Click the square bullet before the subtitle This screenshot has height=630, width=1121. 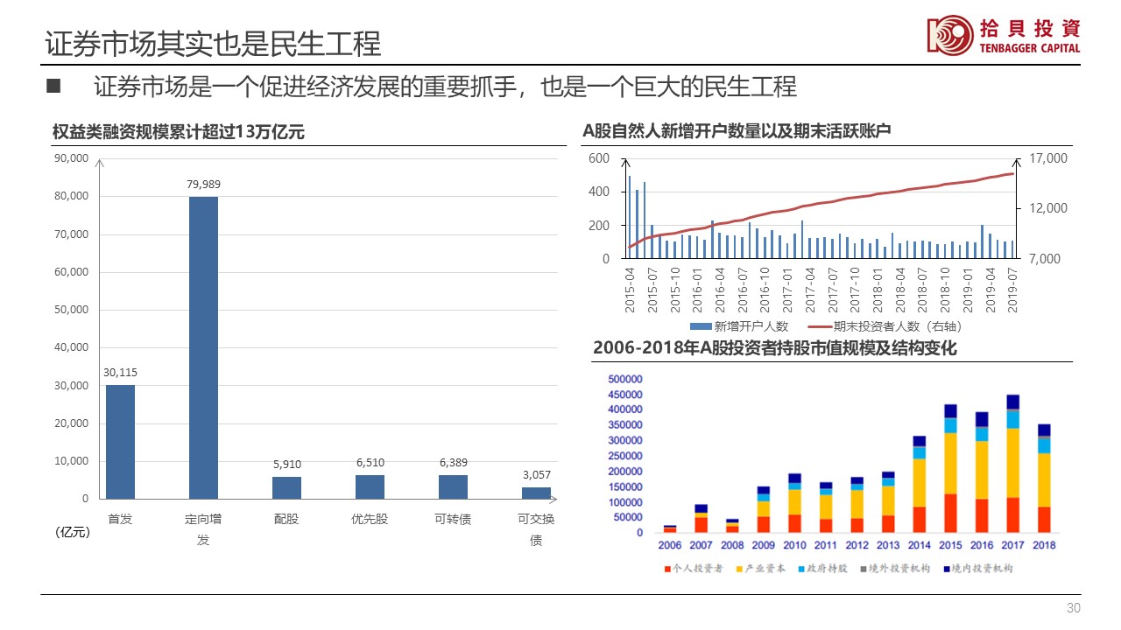tap(53, 87)
